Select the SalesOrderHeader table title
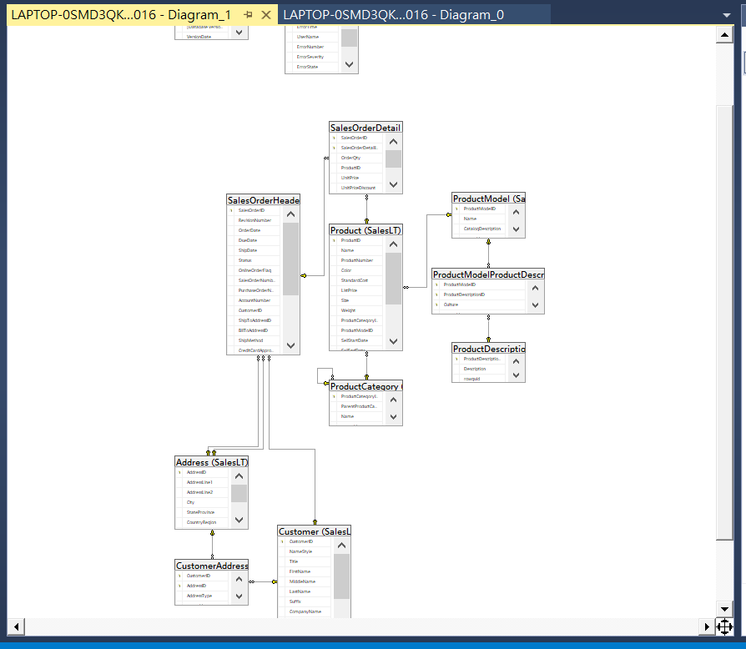 point(263,200)
